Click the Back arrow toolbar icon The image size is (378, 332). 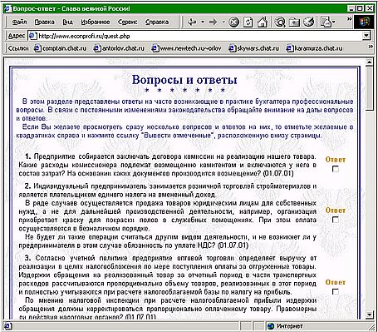click(x=192, y=22)
